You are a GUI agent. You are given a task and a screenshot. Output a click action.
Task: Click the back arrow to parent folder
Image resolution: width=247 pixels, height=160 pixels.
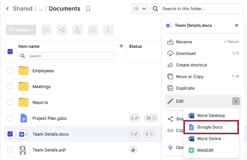point(7,9)
